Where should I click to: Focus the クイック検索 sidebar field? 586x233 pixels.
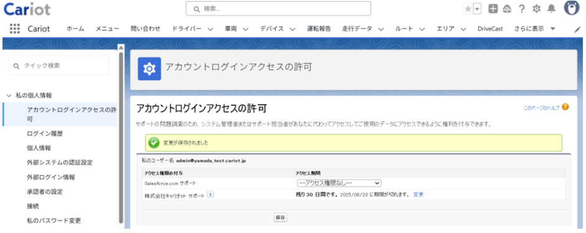[59, 66]
